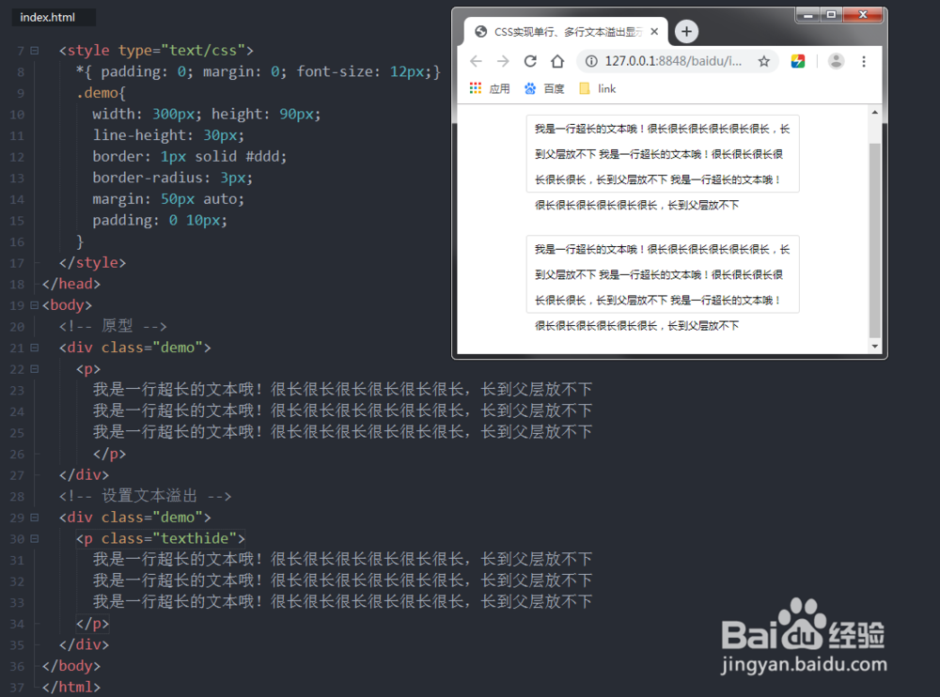Click the first demo box in browser
This screenshot has height=697, width=940.
click(663, 154)
